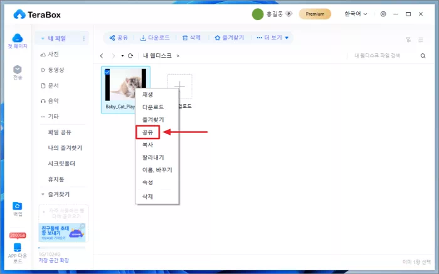Click the 친구들에 초대장 보내기 banner

[62, 233]
